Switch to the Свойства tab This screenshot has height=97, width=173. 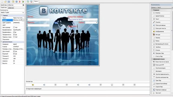click(4, 8)
